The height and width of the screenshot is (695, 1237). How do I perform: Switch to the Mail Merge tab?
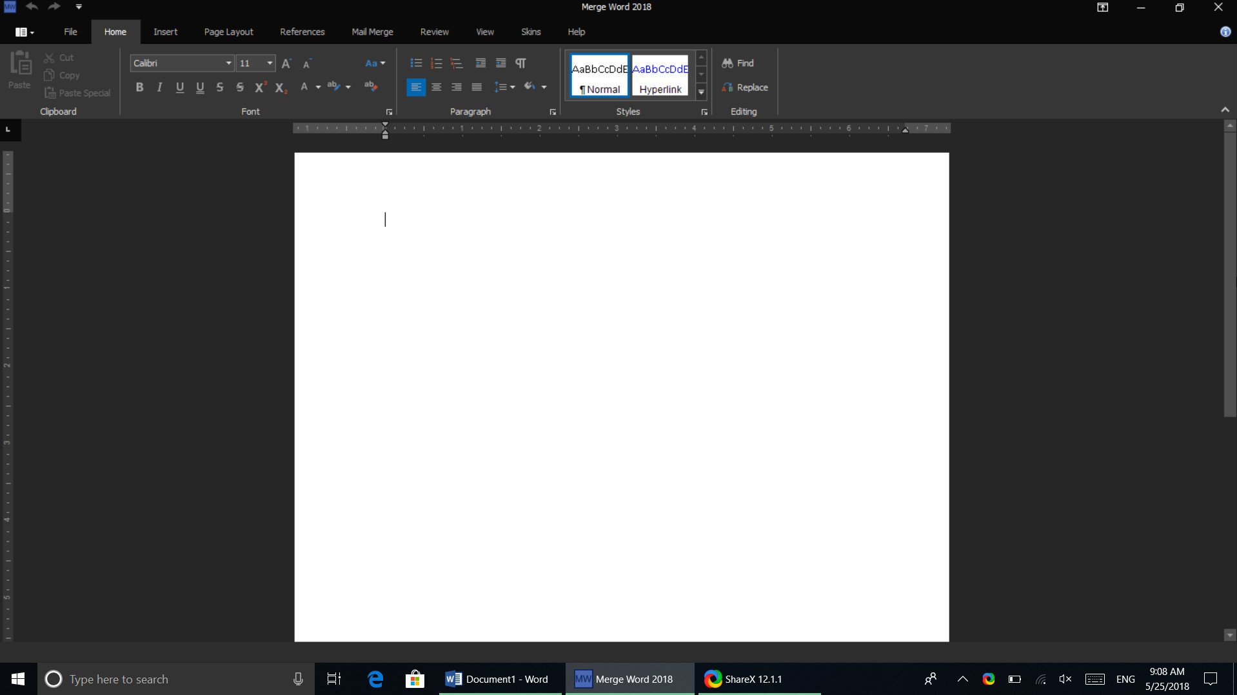click(x=372, y=32)
